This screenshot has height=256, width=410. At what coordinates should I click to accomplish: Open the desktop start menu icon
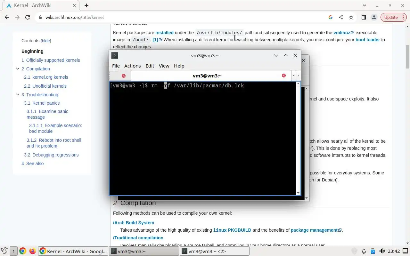coord(4,251)
